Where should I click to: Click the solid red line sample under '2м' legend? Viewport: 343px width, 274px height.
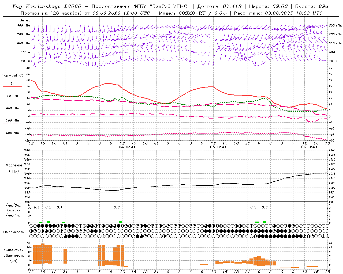pyautogui.click(x=13, y=87)
